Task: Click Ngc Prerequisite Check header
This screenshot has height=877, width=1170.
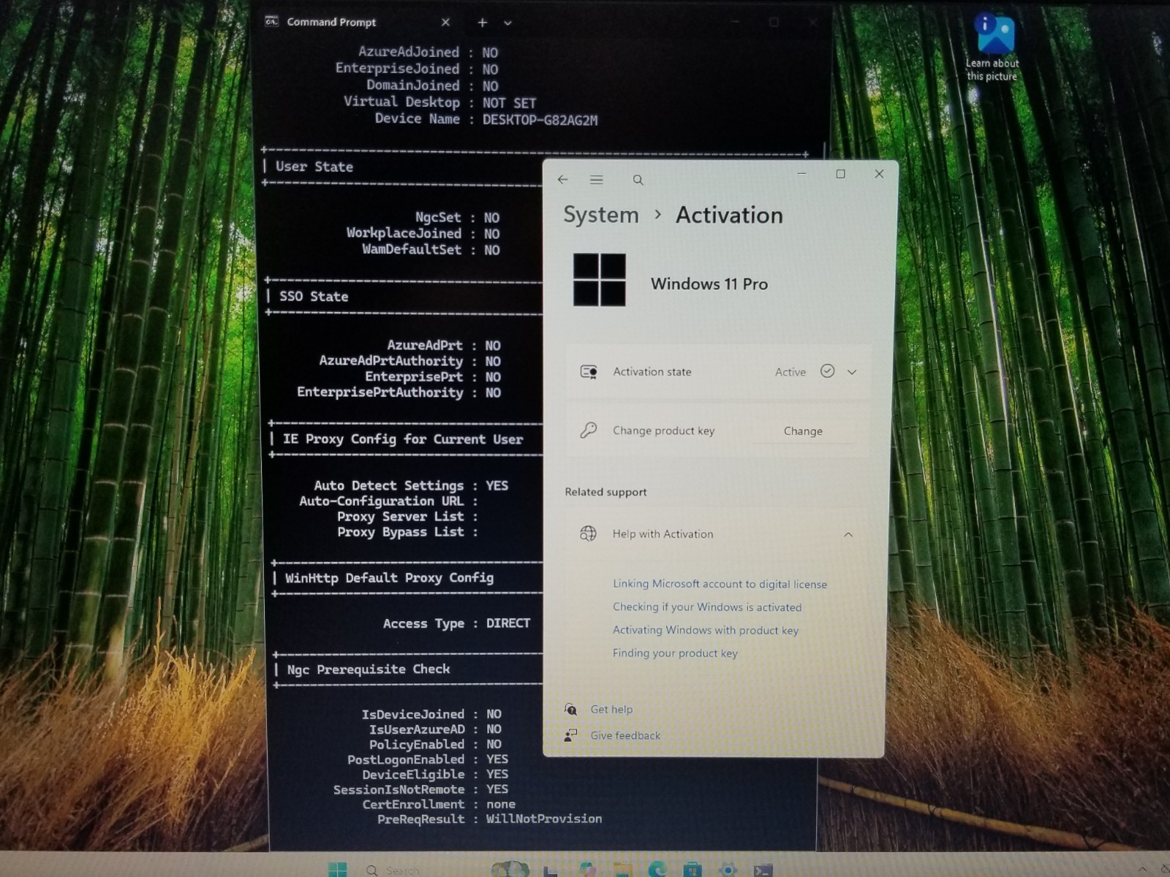Action: pyautogui.click(x=369, y=669)
